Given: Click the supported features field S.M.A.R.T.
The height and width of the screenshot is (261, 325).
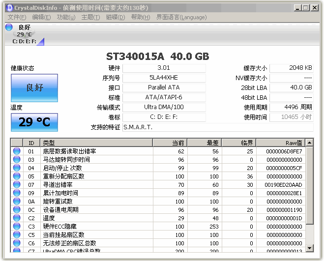Looking at the screenshot, I should (x=218, y=127).
